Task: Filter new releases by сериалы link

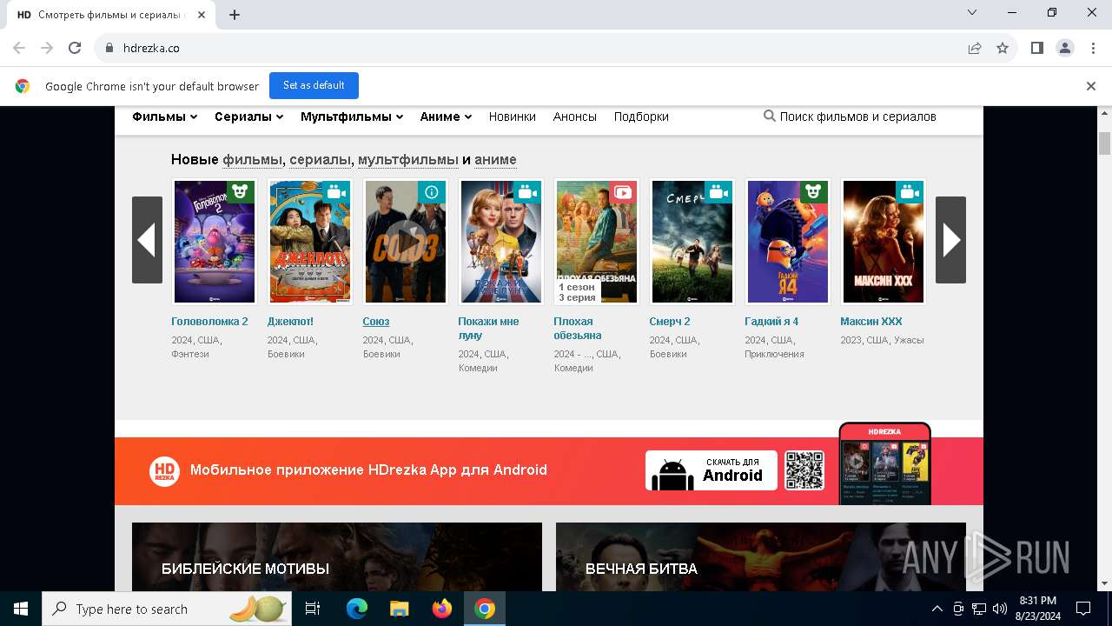Action: pos(321,159)
